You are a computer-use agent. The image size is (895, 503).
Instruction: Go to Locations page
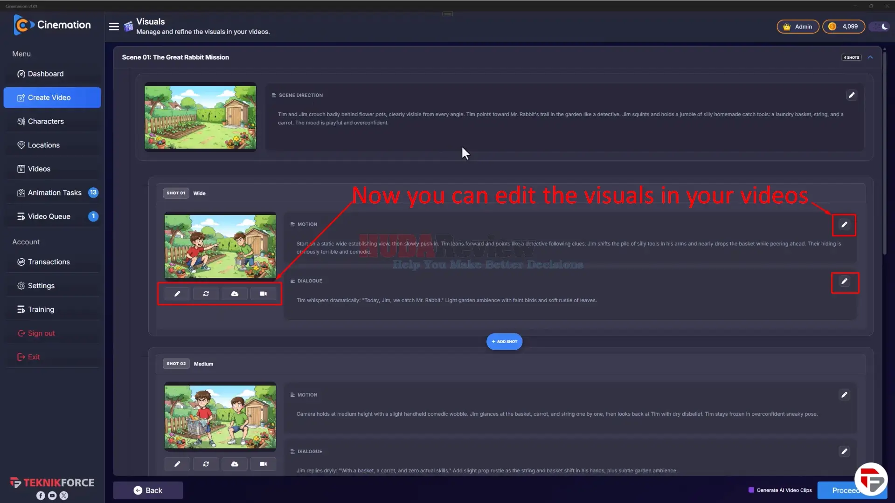(52, 145)
